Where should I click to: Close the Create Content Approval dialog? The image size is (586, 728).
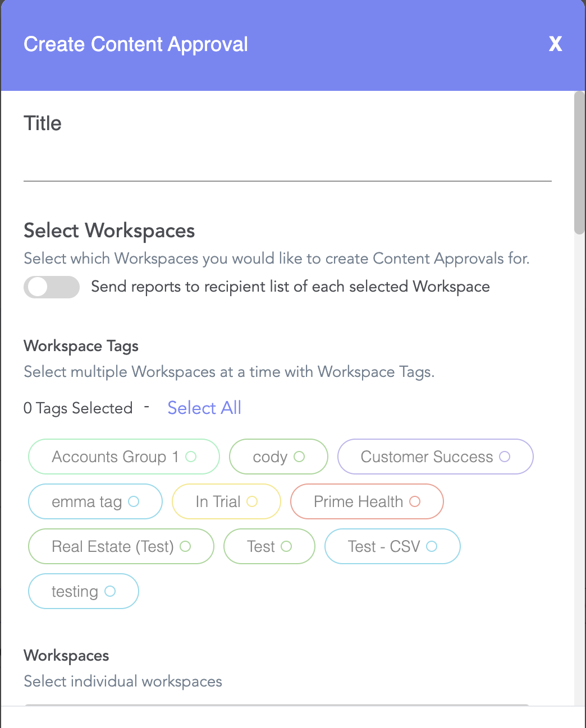[x=555, y=44]
